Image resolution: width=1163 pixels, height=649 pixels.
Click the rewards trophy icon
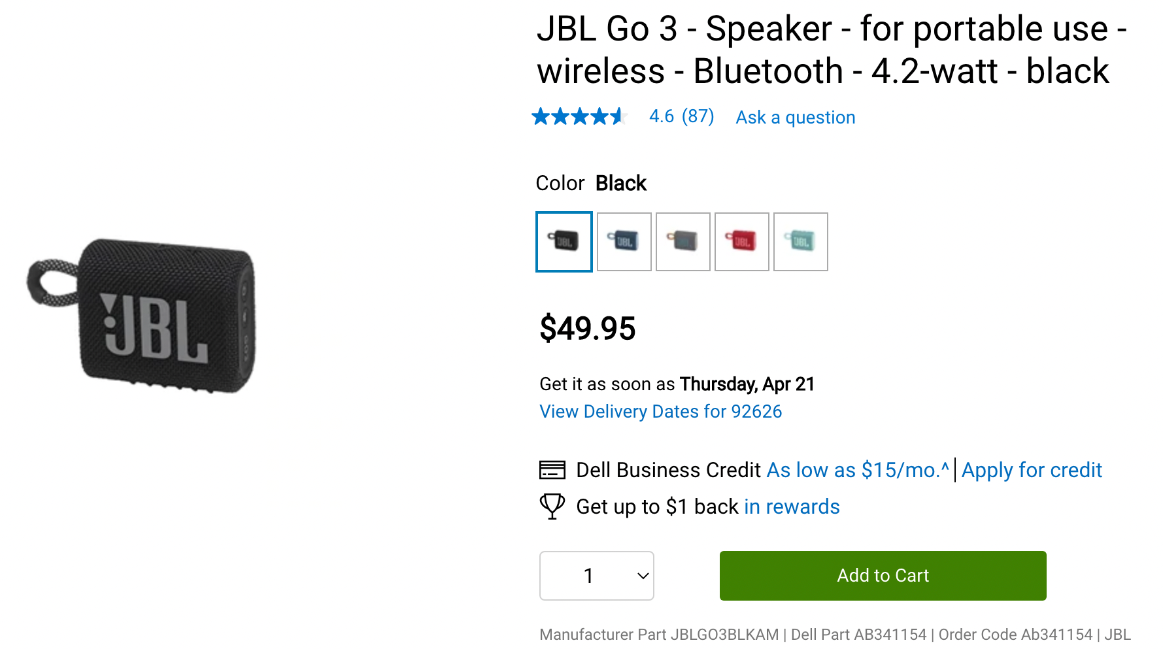pyautogui.click(x=552, y=507)
